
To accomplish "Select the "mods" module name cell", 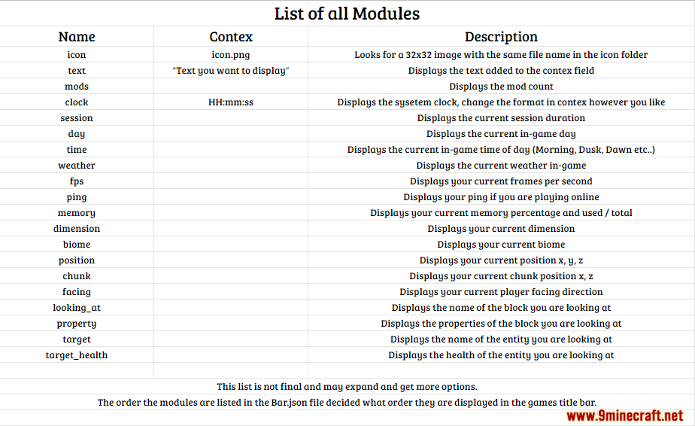I will pos(77,87).
